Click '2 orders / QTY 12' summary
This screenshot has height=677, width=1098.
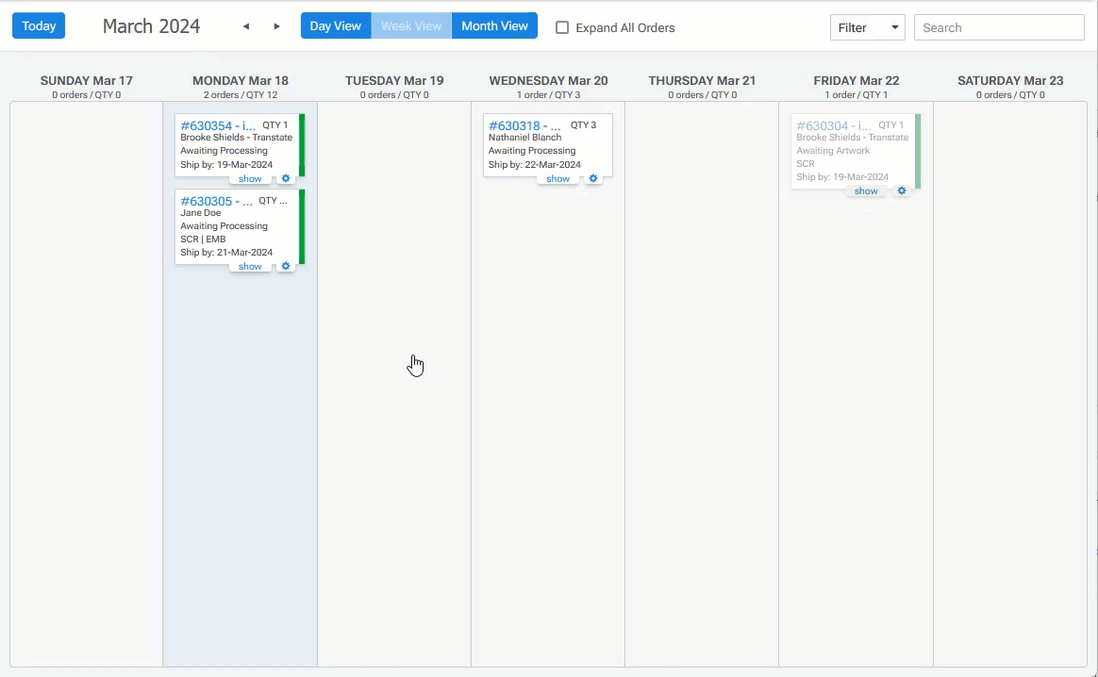tap(241, 94)
